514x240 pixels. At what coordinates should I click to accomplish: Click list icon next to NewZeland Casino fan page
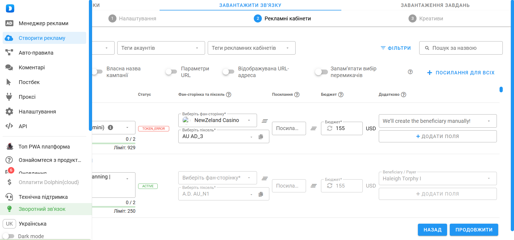[265, 121]
